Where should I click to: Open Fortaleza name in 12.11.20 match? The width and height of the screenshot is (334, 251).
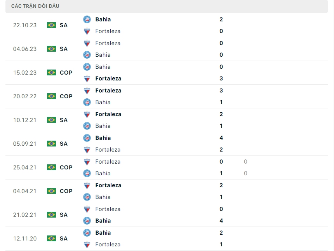pyautogui.click(x=108, y=244)
